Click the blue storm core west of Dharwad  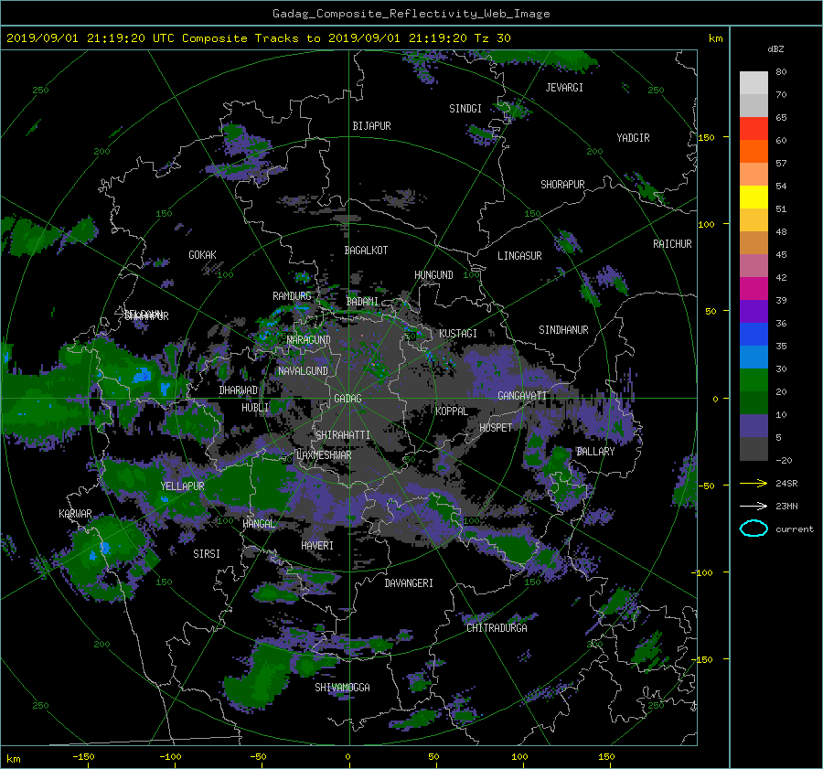point(141,375)
